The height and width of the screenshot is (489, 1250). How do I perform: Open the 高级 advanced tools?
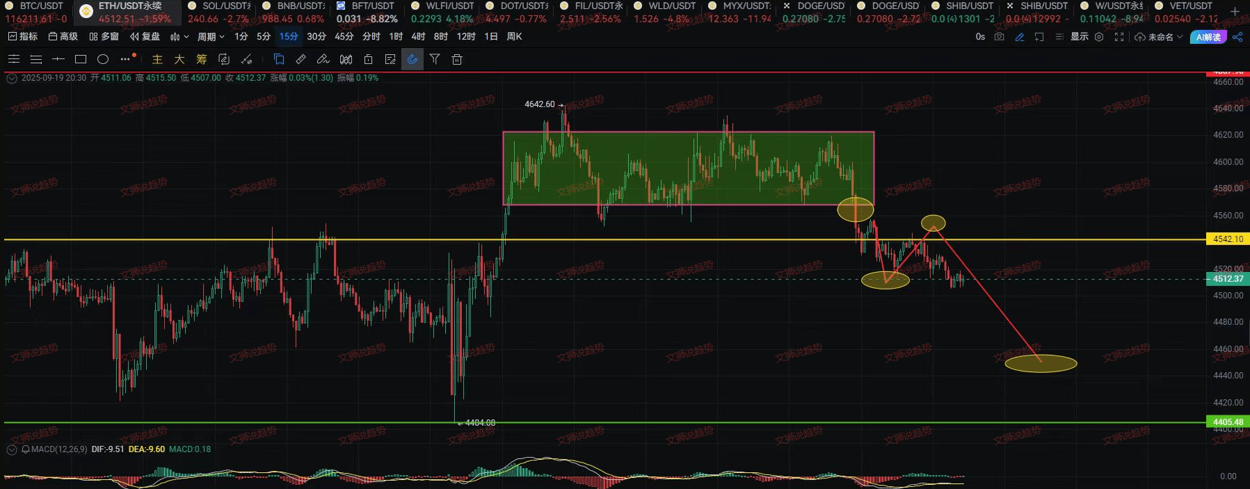click(63, 36)
